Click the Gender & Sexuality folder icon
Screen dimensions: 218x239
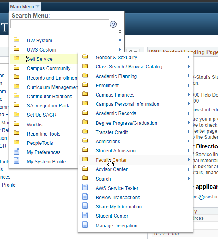pos(85,56)
